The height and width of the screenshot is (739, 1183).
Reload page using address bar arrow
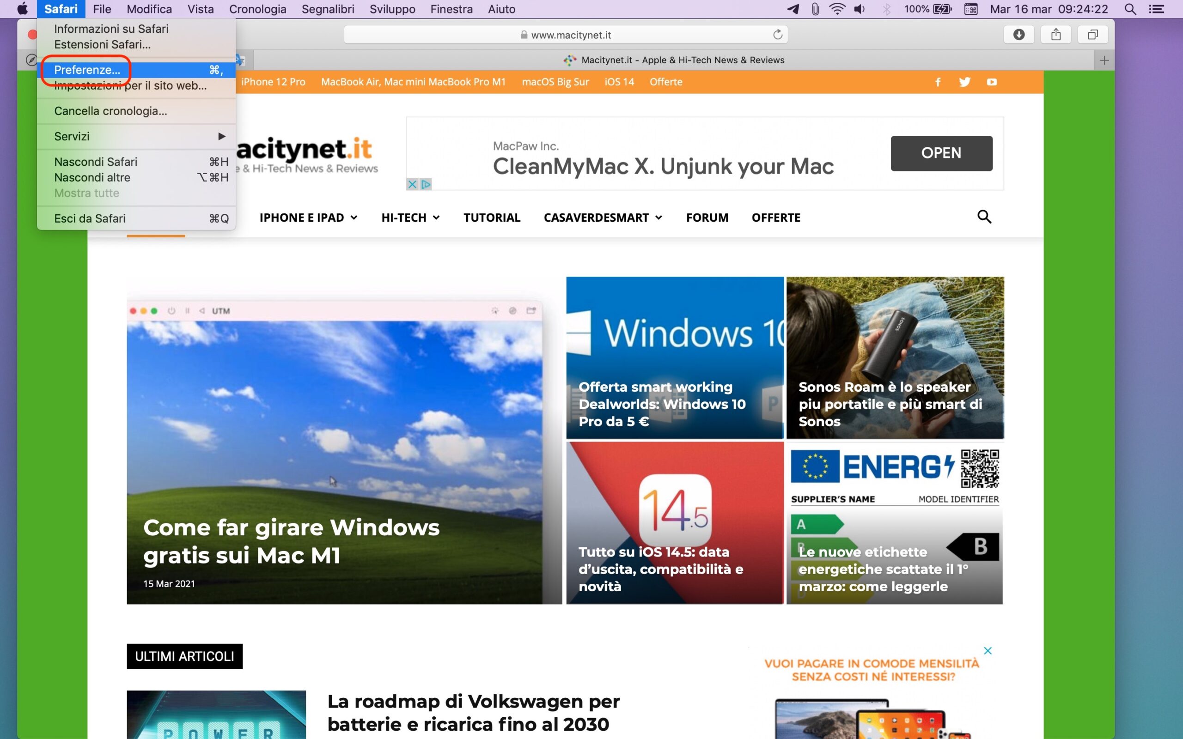pyautogui.click(x=777, y=35)
